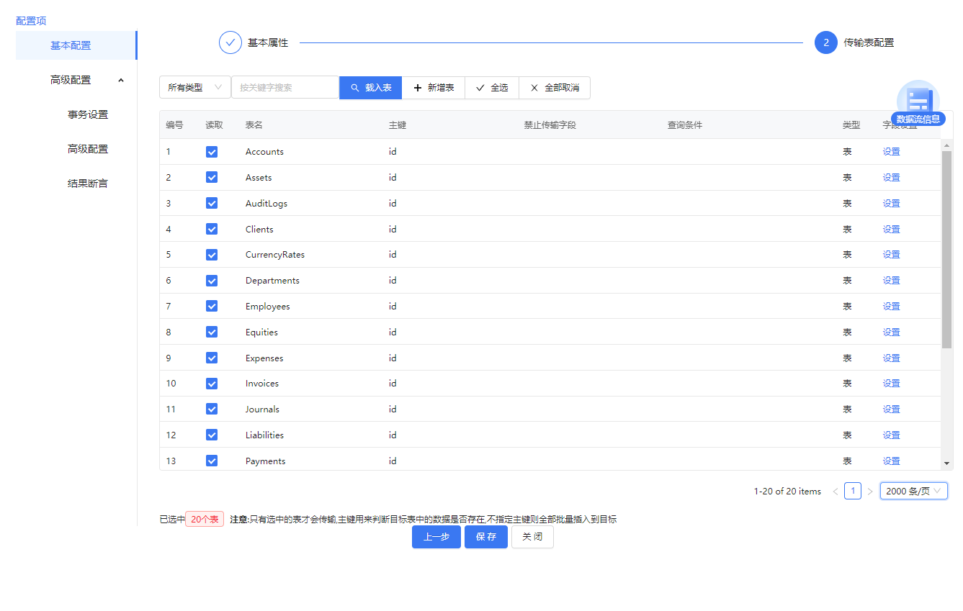Click the 新增表 button
The height and width of the screenshot is (611, 963).
coord(434,87)
